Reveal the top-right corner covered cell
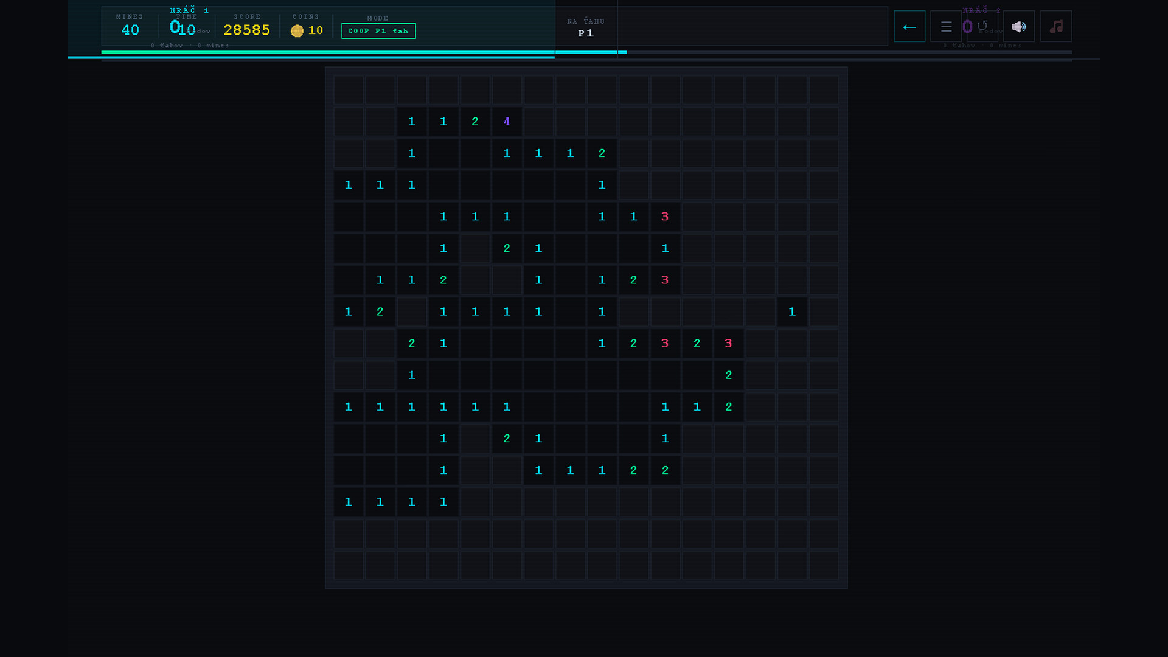Viewport: 1168px width, 657px height. (824, 90)
